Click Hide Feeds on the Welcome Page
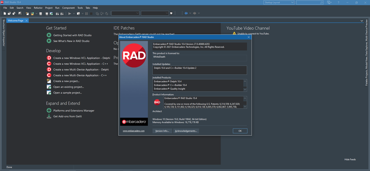 point(350,159)
